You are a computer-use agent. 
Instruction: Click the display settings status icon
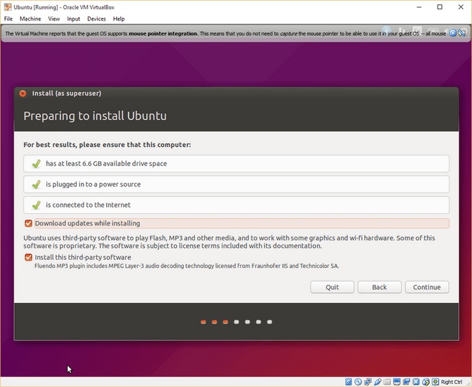pos(397,382)
